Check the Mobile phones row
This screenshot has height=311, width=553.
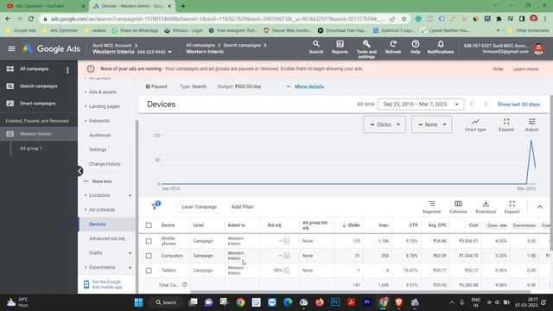pyautogui.click(x=149, y=241)
